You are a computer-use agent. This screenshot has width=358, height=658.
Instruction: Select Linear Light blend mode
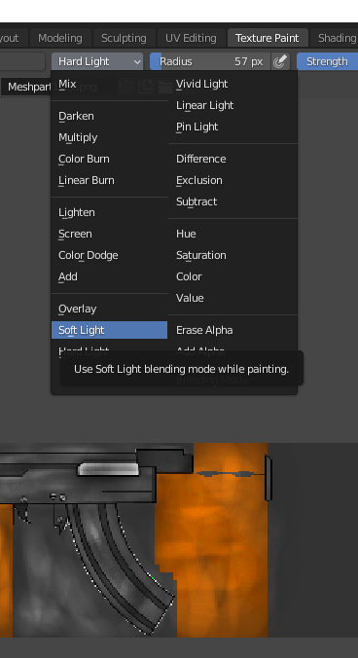pos(233,105)
